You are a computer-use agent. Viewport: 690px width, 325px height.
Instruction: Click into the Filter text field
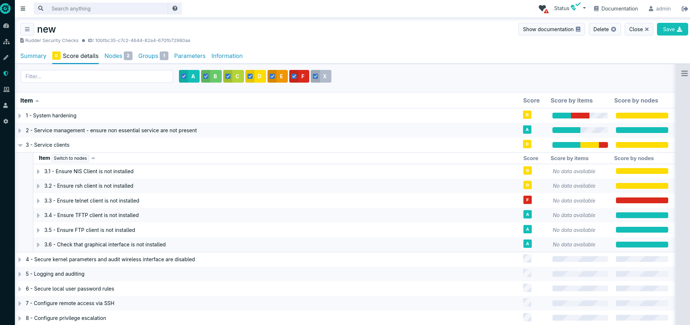(x=97, y=76)
